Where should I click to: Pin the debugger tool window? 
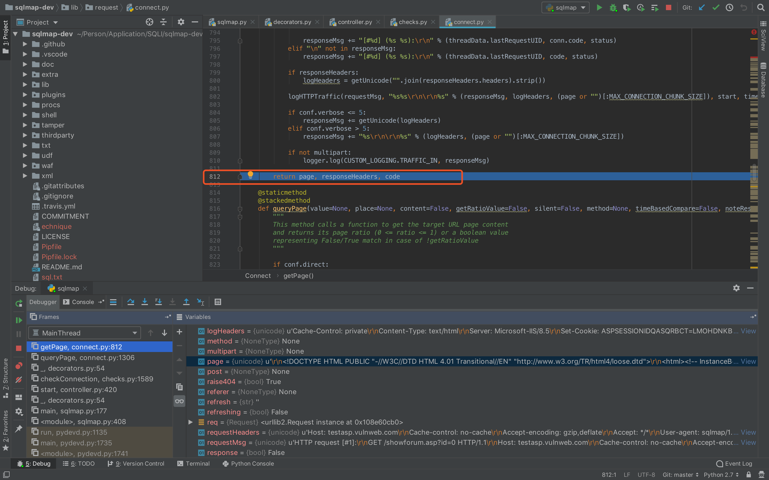[18, 429]
